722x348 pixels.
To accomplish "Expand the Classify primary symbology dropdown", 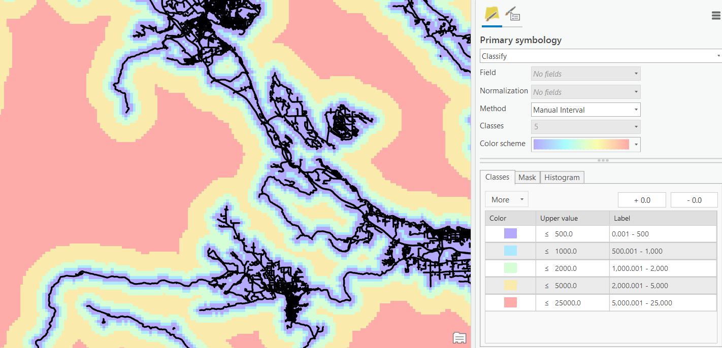I will (x=600, y=56).
